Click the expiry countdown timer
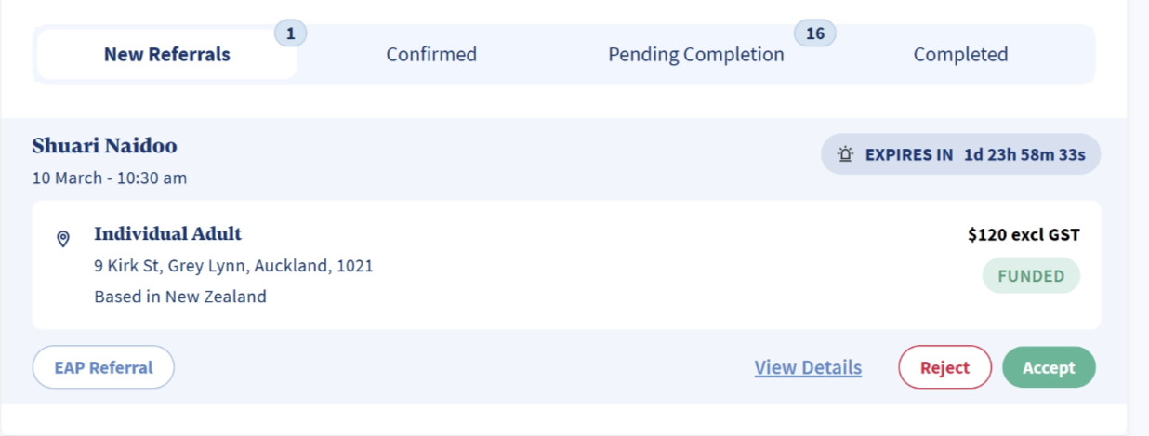The width and height of the screenshot is (1149, 436). 1024,154
